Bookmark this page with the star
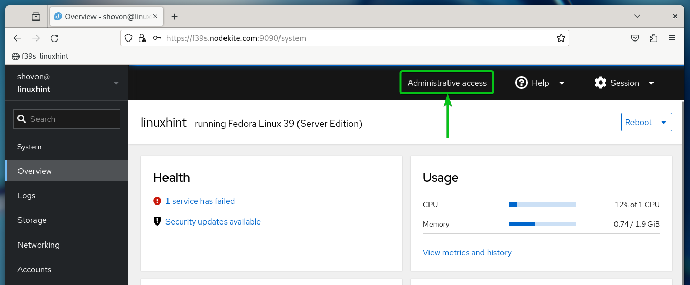This screenshot has height=285, width=690. [561, 38]
